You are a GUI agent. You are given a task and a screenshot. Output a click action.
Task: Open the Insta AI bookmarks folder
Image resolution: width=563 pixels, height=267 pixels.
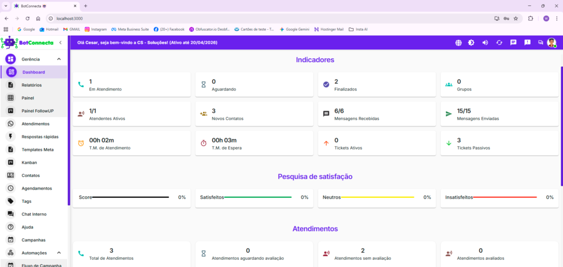(x=358, y=30)
